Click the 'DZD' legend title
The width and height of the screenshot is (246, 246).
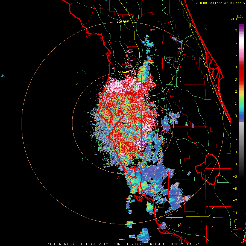tap(240, 16)
